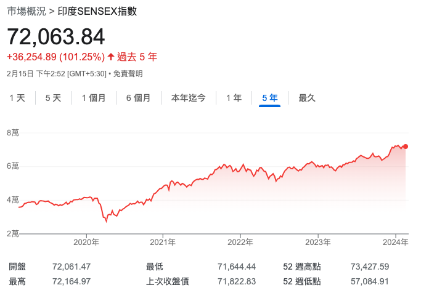Click the 6萬 y-axis label
The height and width of the screenshot is (293, 421).
(13, 166)
